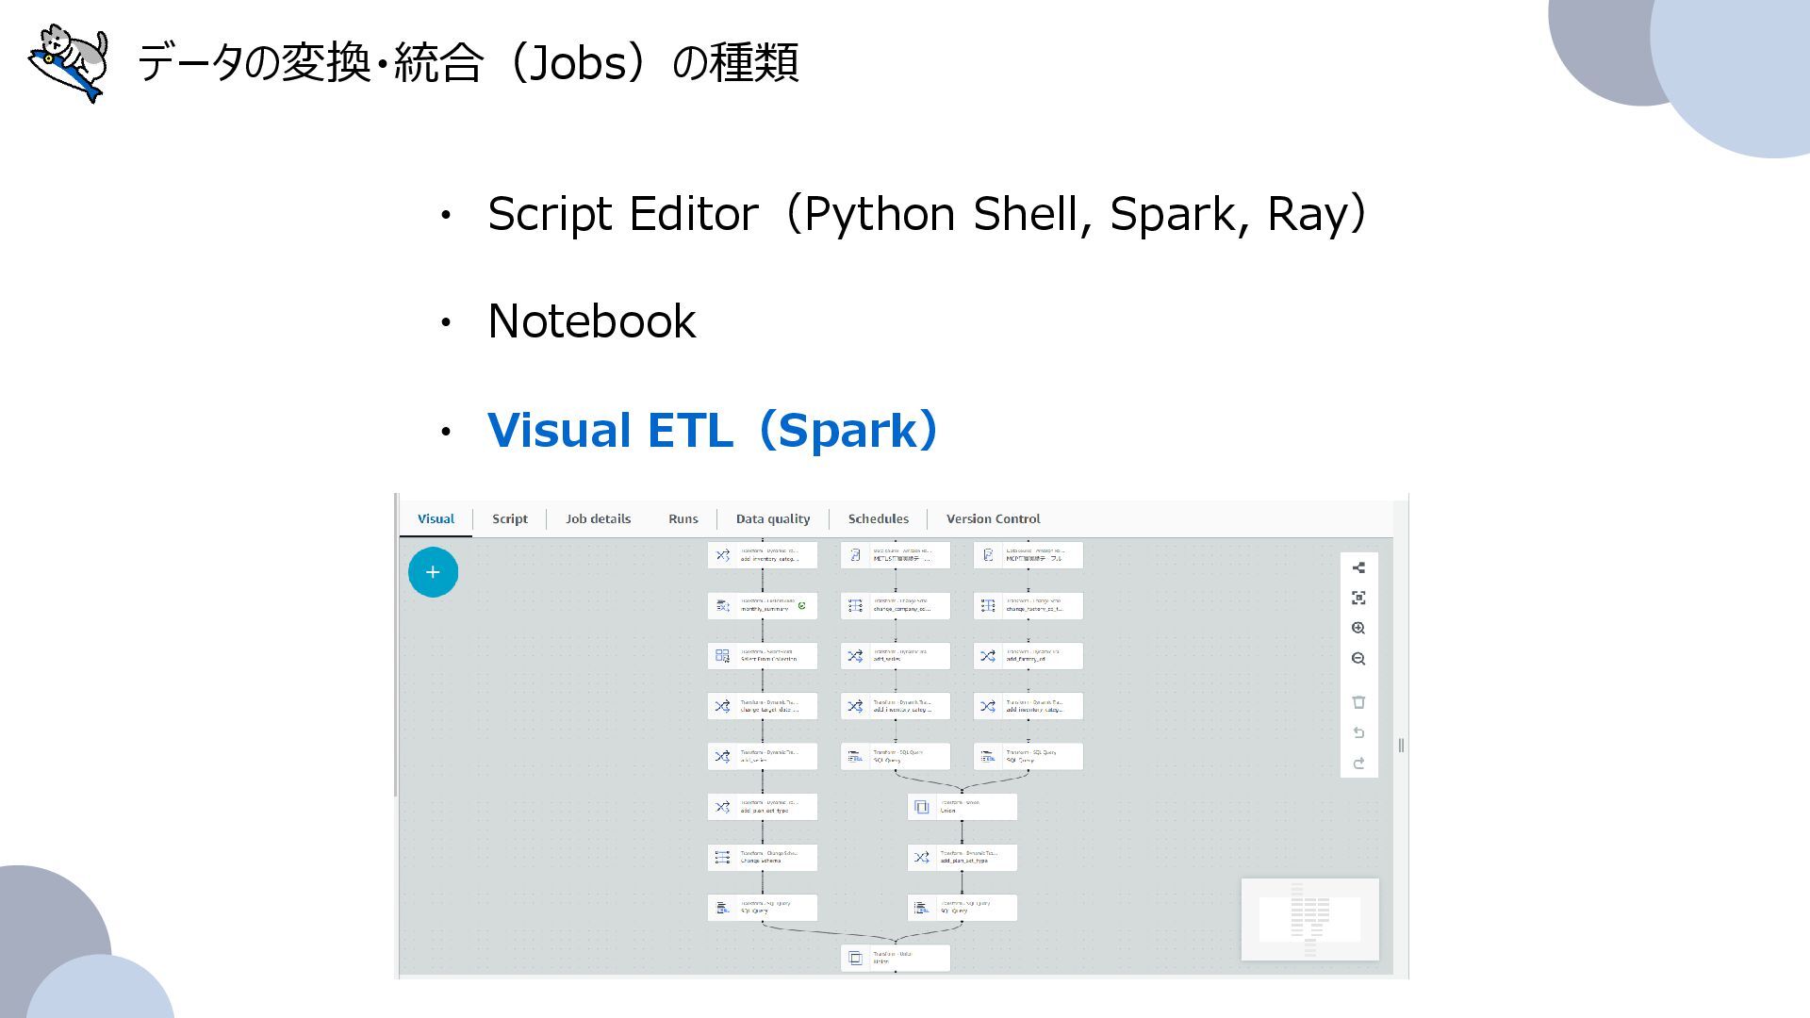This screenshot has width=1810, height=1018.
Task: Go to the Runs tab
Action: pos(683,518)
